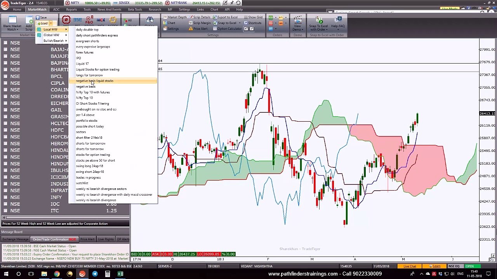Open Scrip Details

click(x=199, y=17)
